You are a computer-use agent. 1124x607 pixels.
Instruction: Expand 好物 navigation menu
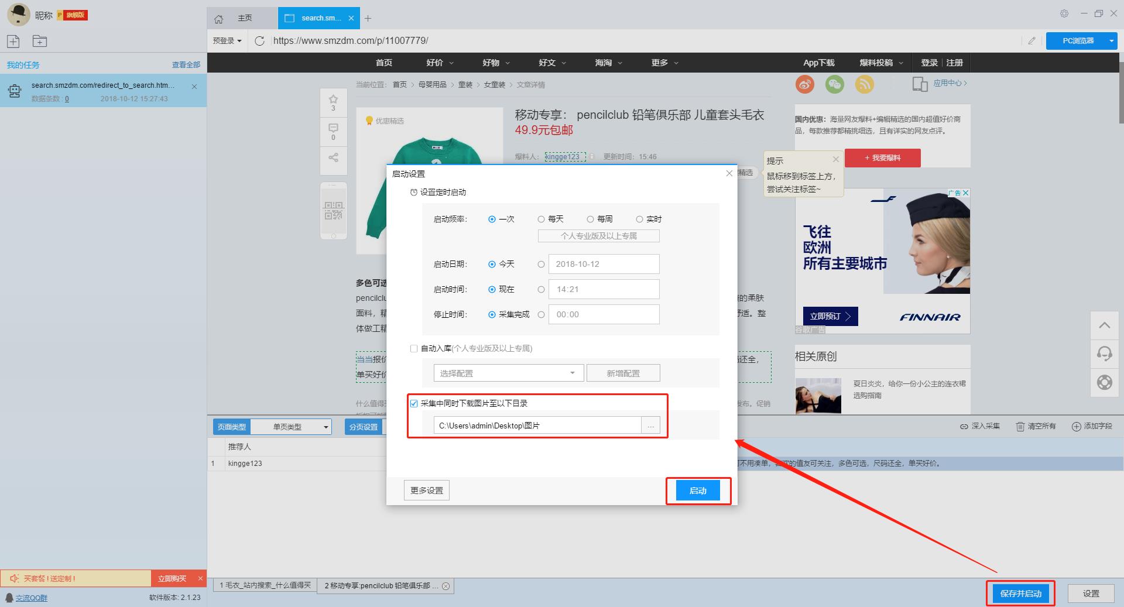[x=496, y=63]
